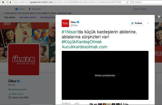Viewport: 162px width, 105px height.
Task: Open Ülker name in the tweet header
Action: (x=73, y=22)
